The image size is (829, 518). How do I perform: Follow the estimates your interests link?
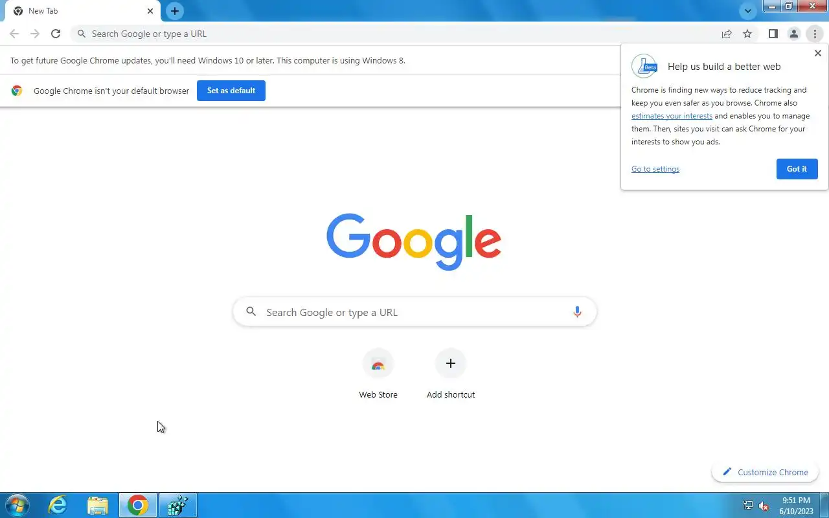click(672, 116)
